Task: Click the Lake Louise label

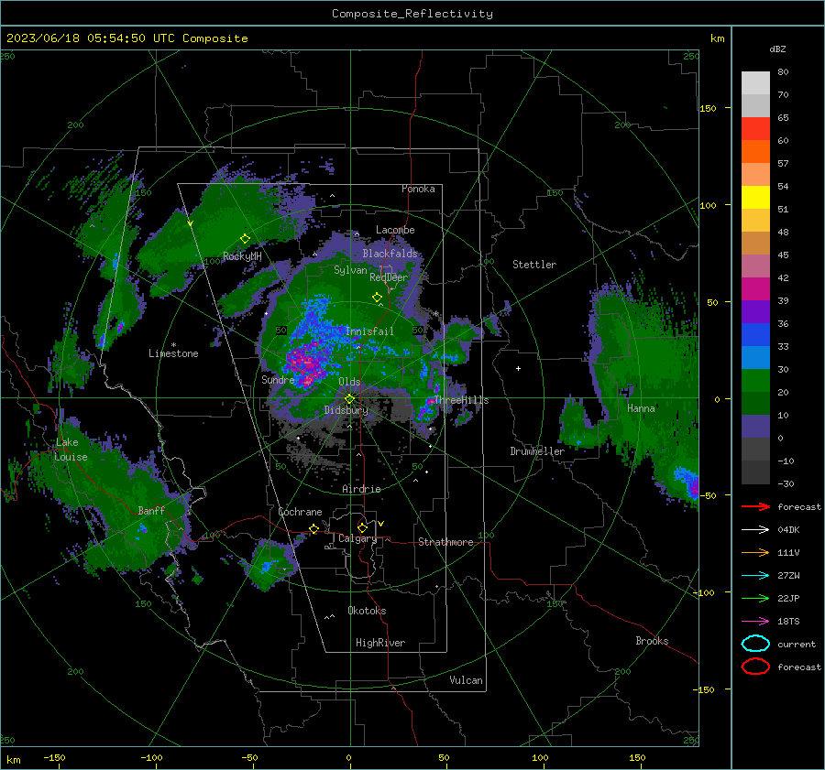Action: [71, 450]
